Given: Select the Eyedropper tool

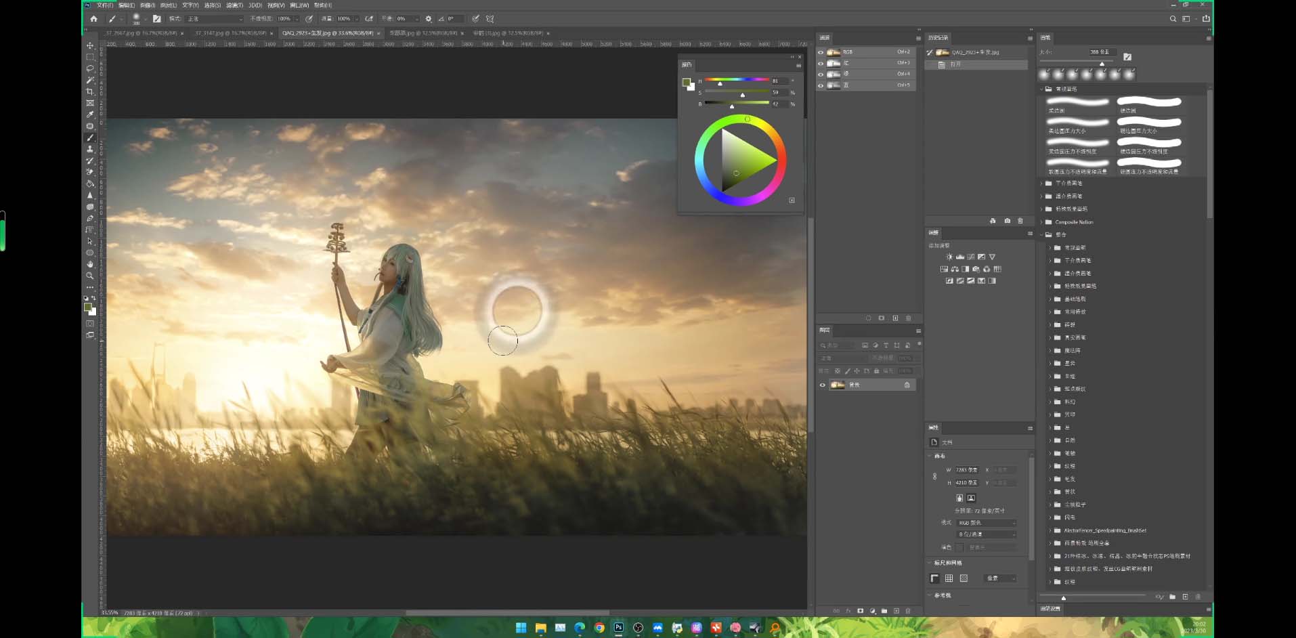Looking at the screenshot, I should [90, 115].
